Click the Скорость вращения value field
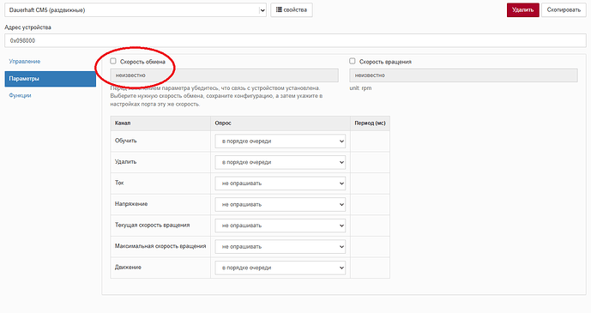Screen dimensions: 591x313 [x=463, y=75]
